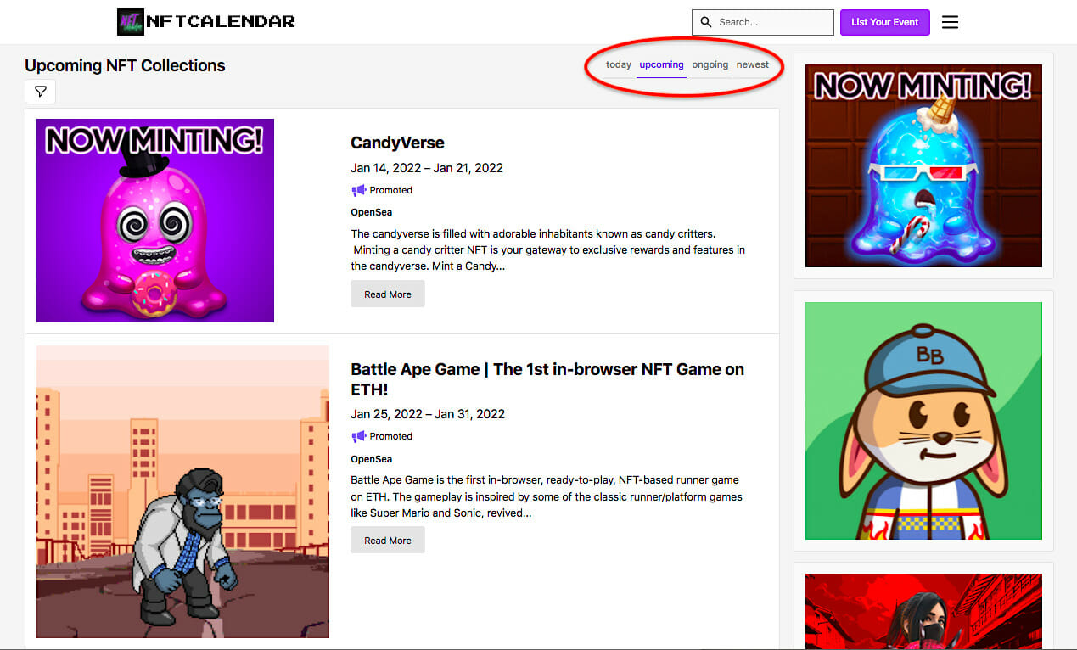This screenshot has height=650, width=1077.
Task: Switch to the ongoing tab
Action: coord(710,64)
